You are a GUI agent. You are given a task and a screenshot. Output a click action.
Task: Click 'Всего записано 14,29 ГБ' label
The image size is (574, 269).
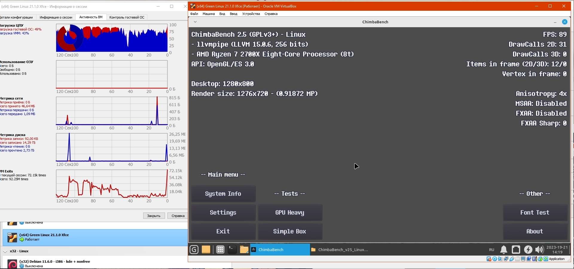(x=18, y=143)
